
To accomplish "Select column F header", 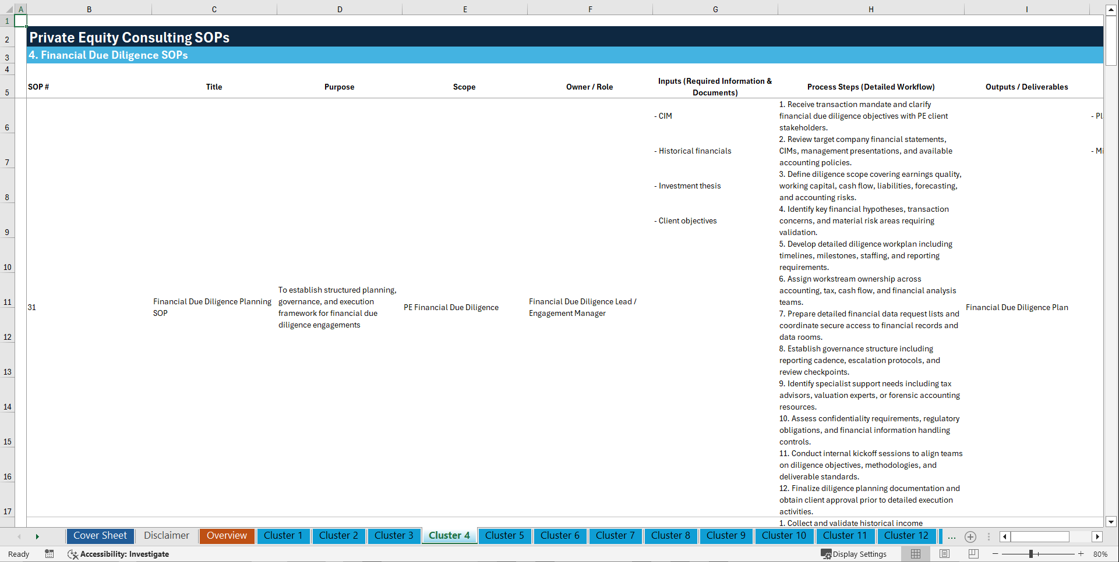I will click(x=590, y=9).
